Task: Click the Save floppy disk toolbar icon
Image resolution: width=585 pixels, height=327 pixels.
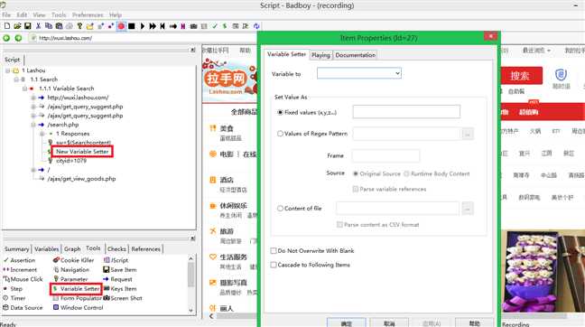Action: click(x=28, y=26)
